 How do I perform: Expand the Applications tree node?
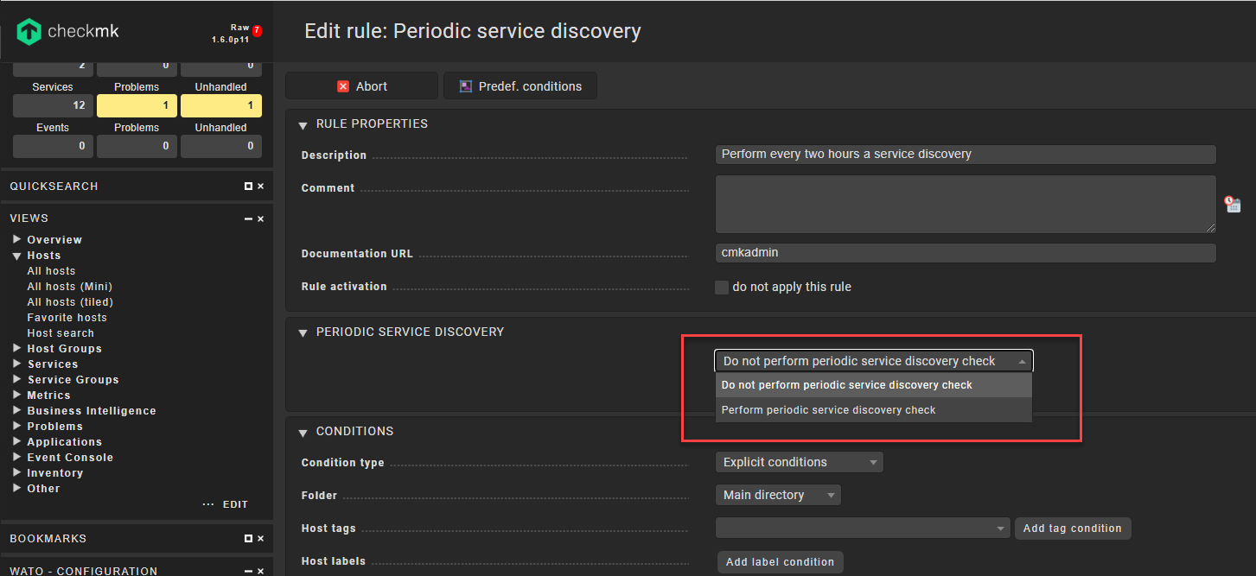[x=16, y=441]
